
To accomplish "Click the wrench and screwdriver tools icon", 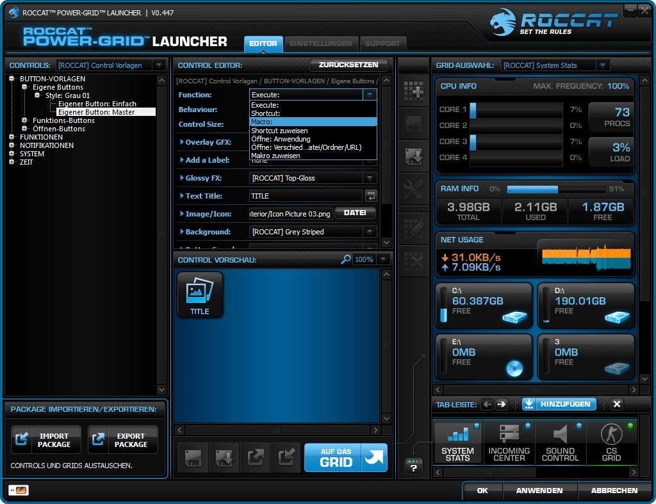I will [x=413, y=189].
